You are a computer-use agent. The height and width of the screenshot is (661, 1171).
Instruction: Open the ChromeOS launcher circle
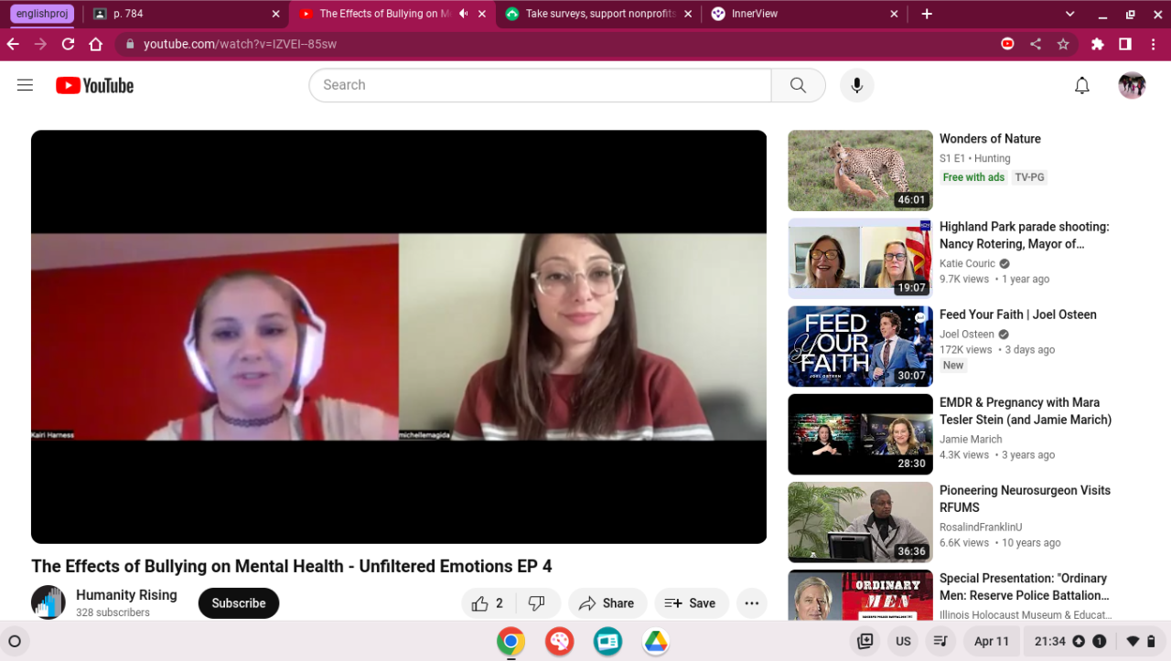15,642
